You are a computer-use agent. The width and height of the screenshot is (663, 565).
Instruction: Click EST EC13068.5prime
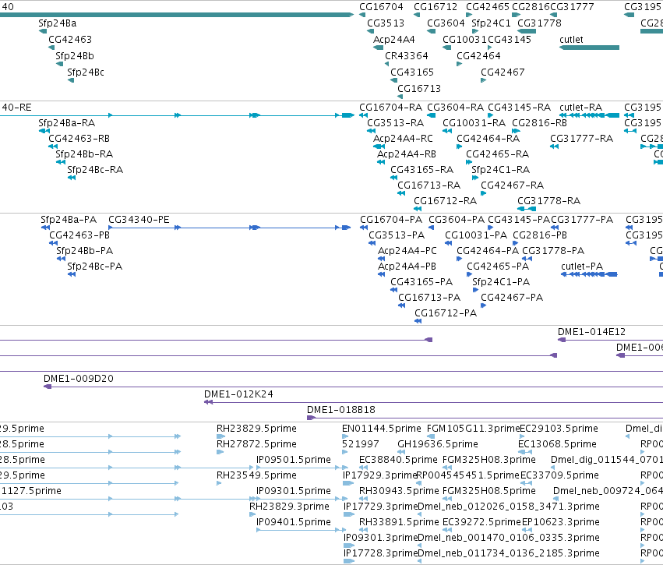(x=557, y=444)
